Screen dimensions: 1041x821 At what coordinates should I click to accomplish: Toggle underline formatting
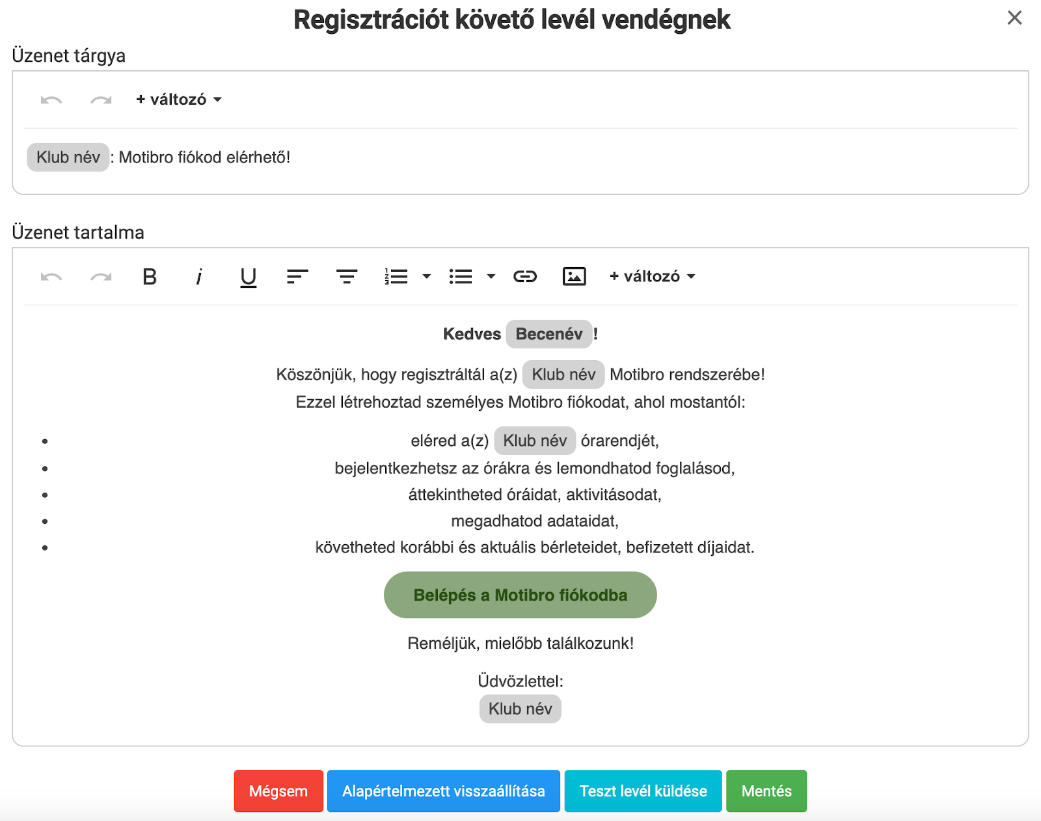coord(248,278)
